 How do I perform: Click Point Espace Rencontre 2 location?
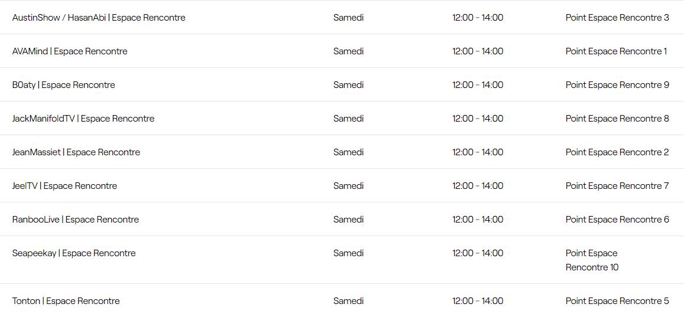[x=617, y=152]
